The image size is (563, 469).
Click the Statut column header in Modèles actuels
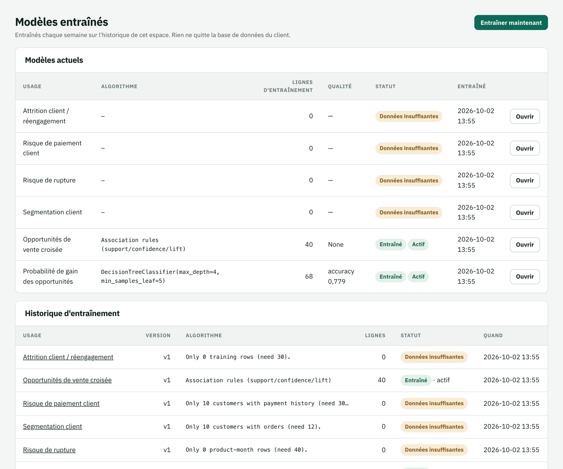385,86
